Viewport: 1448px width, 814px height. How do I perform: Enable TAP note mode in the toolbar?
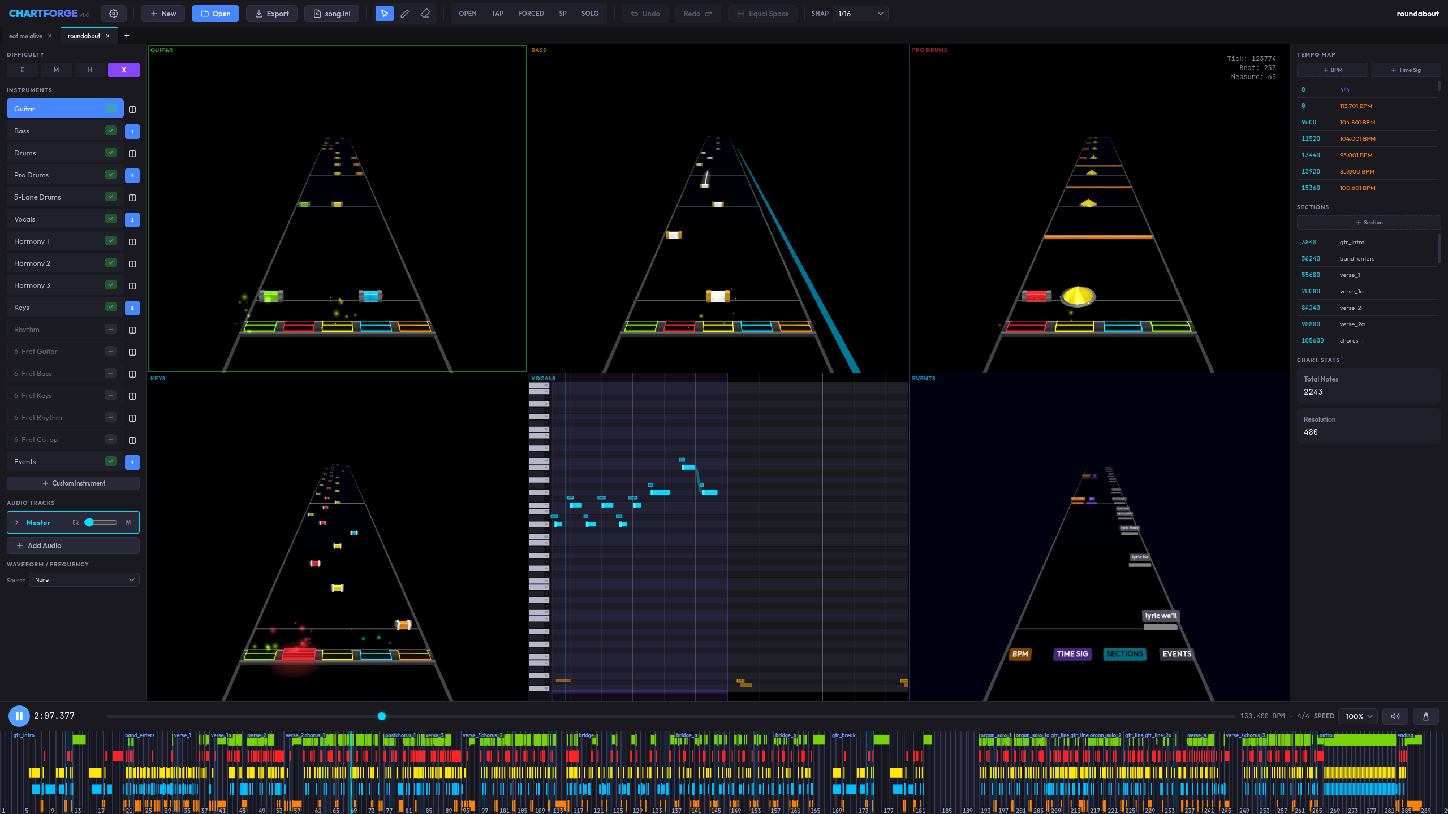click(x=497, y=13)
